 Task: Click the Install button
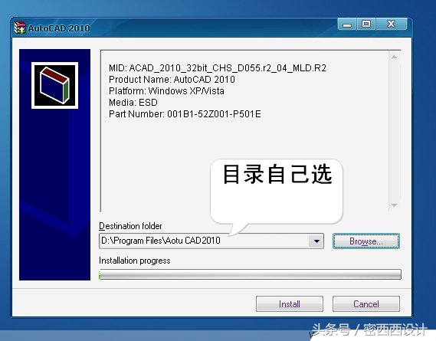pyautogui.click(x=290, y=304)
